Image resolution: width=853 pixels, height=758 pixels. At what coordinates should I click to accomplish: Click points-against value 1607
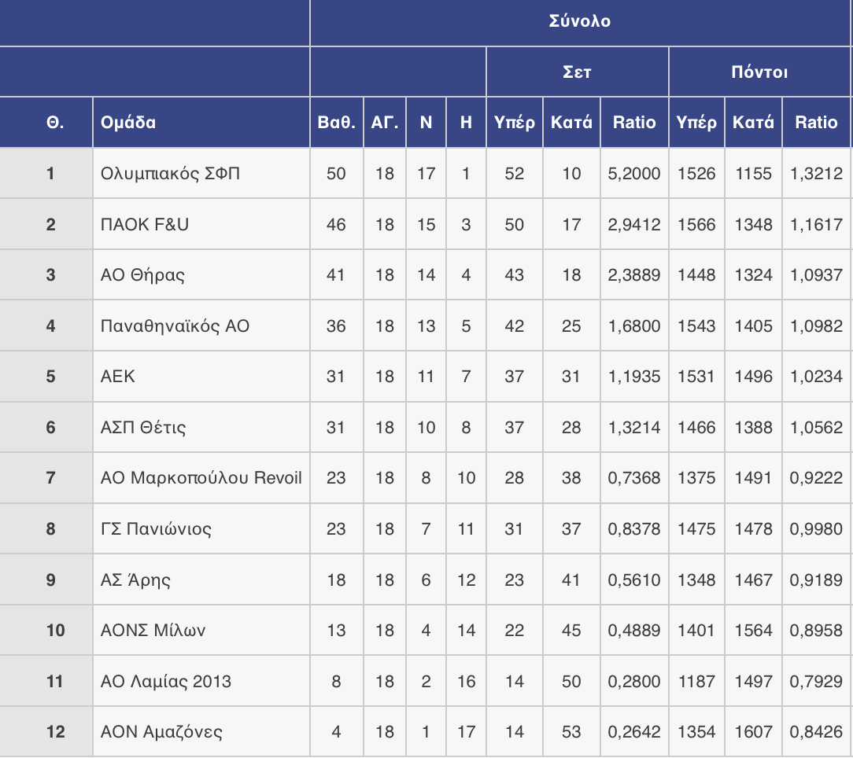coord(753,732)
